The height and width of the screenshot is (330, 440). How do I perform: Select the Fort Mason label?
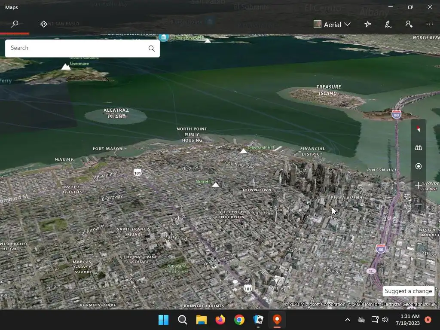click(x=108, y=149)
